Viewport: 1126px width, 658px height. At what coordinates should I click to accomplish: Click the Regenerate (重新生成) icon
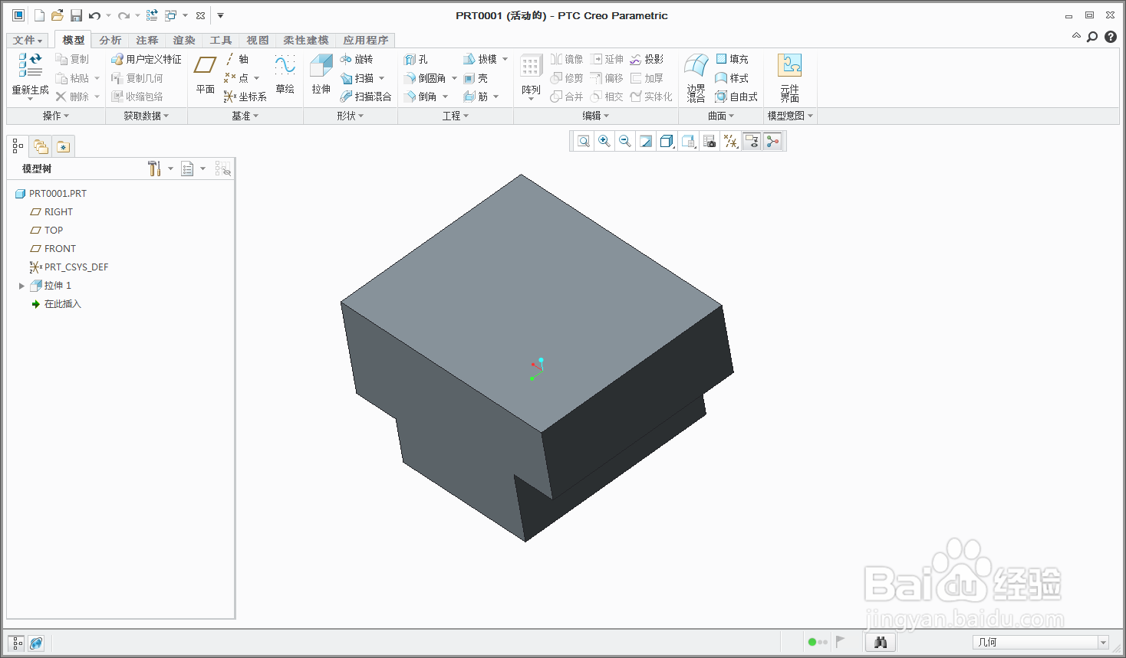[x=31, y=66]
